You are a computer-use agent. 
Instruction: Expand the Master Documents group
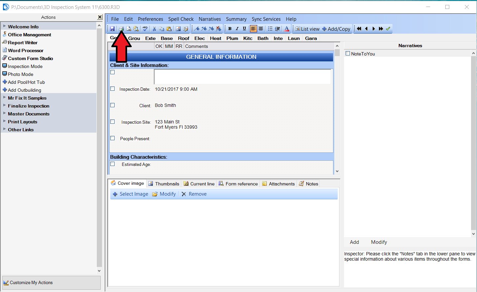pyautogui.click(x=4, y=113)
